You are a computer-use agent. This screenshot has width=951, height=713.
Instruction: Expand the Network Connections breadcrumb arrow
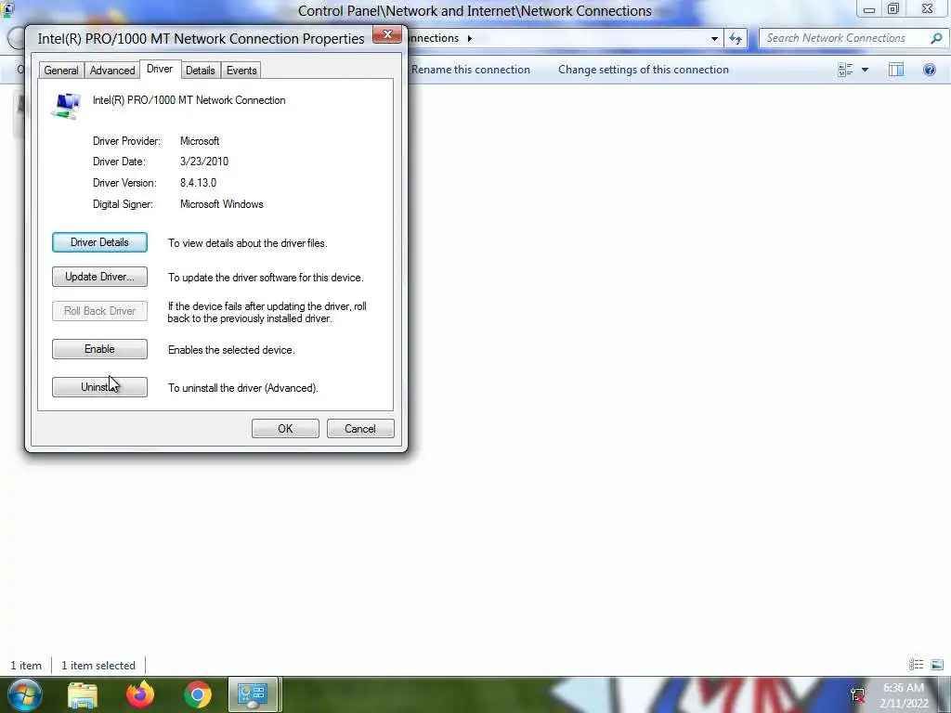tap(469, 38)
